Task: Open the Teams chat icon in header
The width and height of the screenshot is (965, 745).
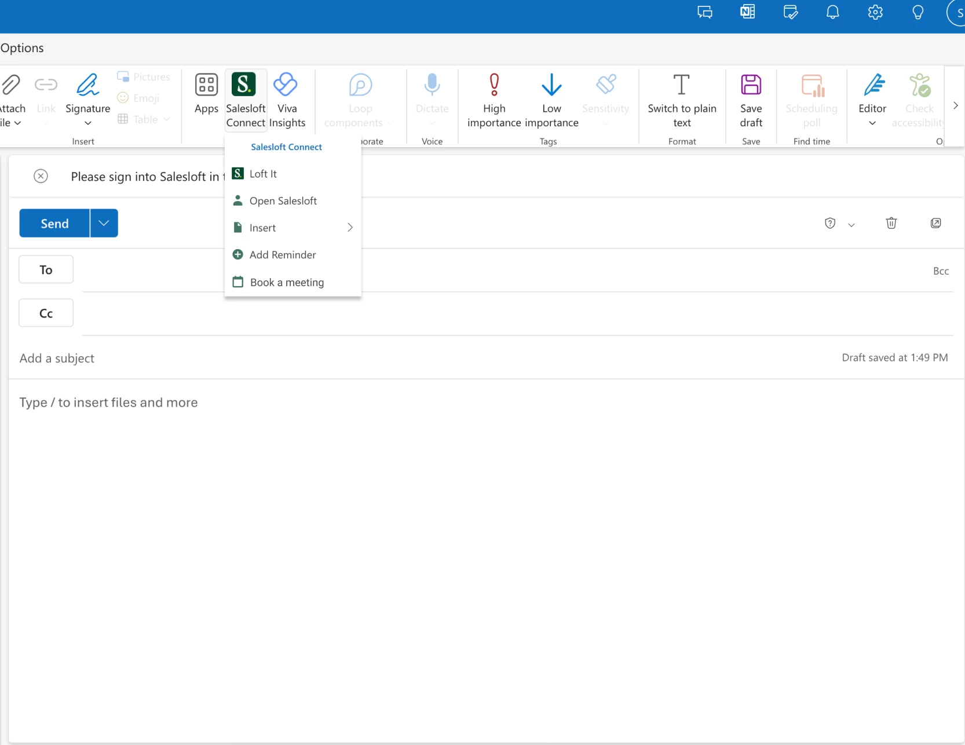Action: (x=704, y=12)
